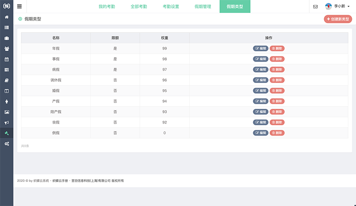
Task: Open the envelope messages icon
Action: 315,7
